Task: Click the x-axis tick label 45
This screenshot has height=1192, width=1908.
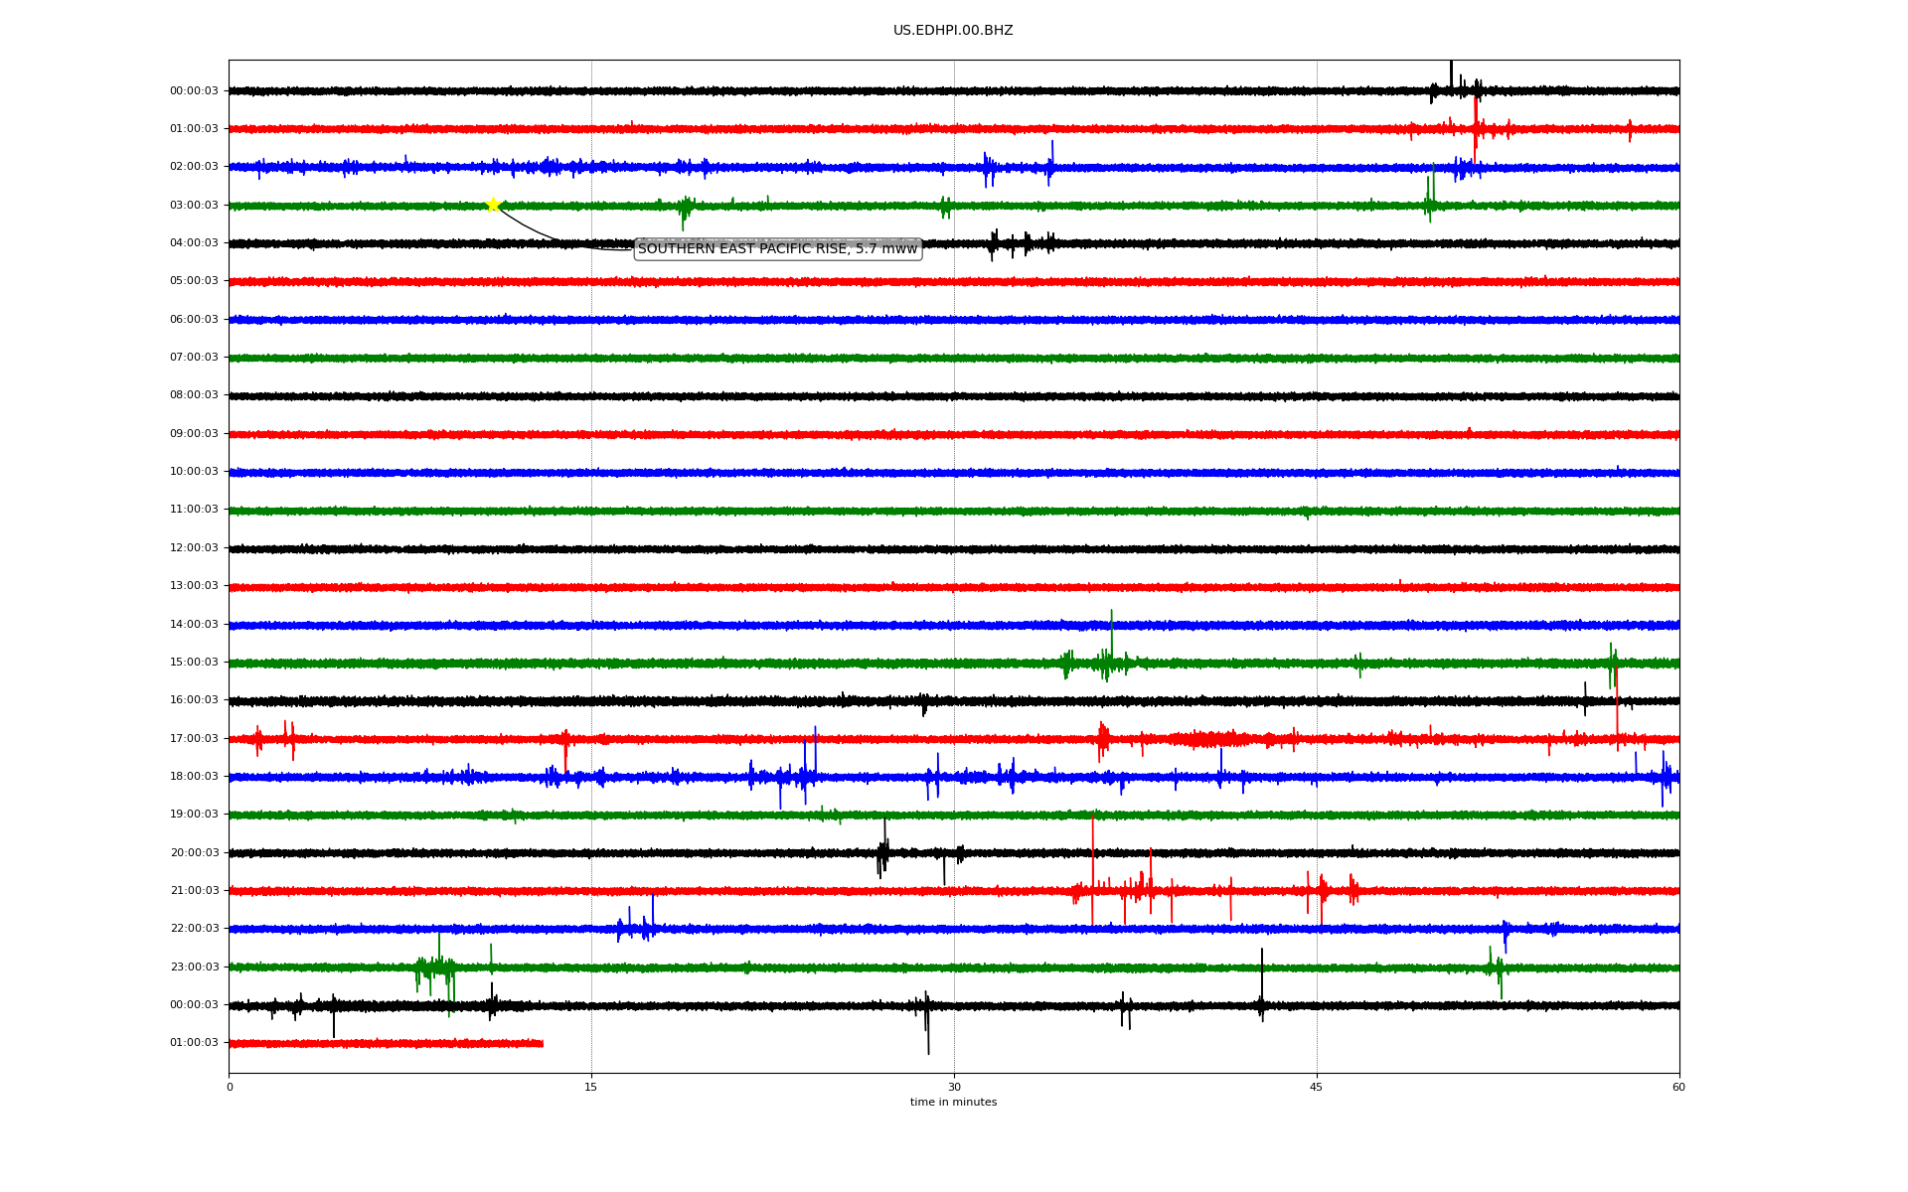Action: 1317,1087
